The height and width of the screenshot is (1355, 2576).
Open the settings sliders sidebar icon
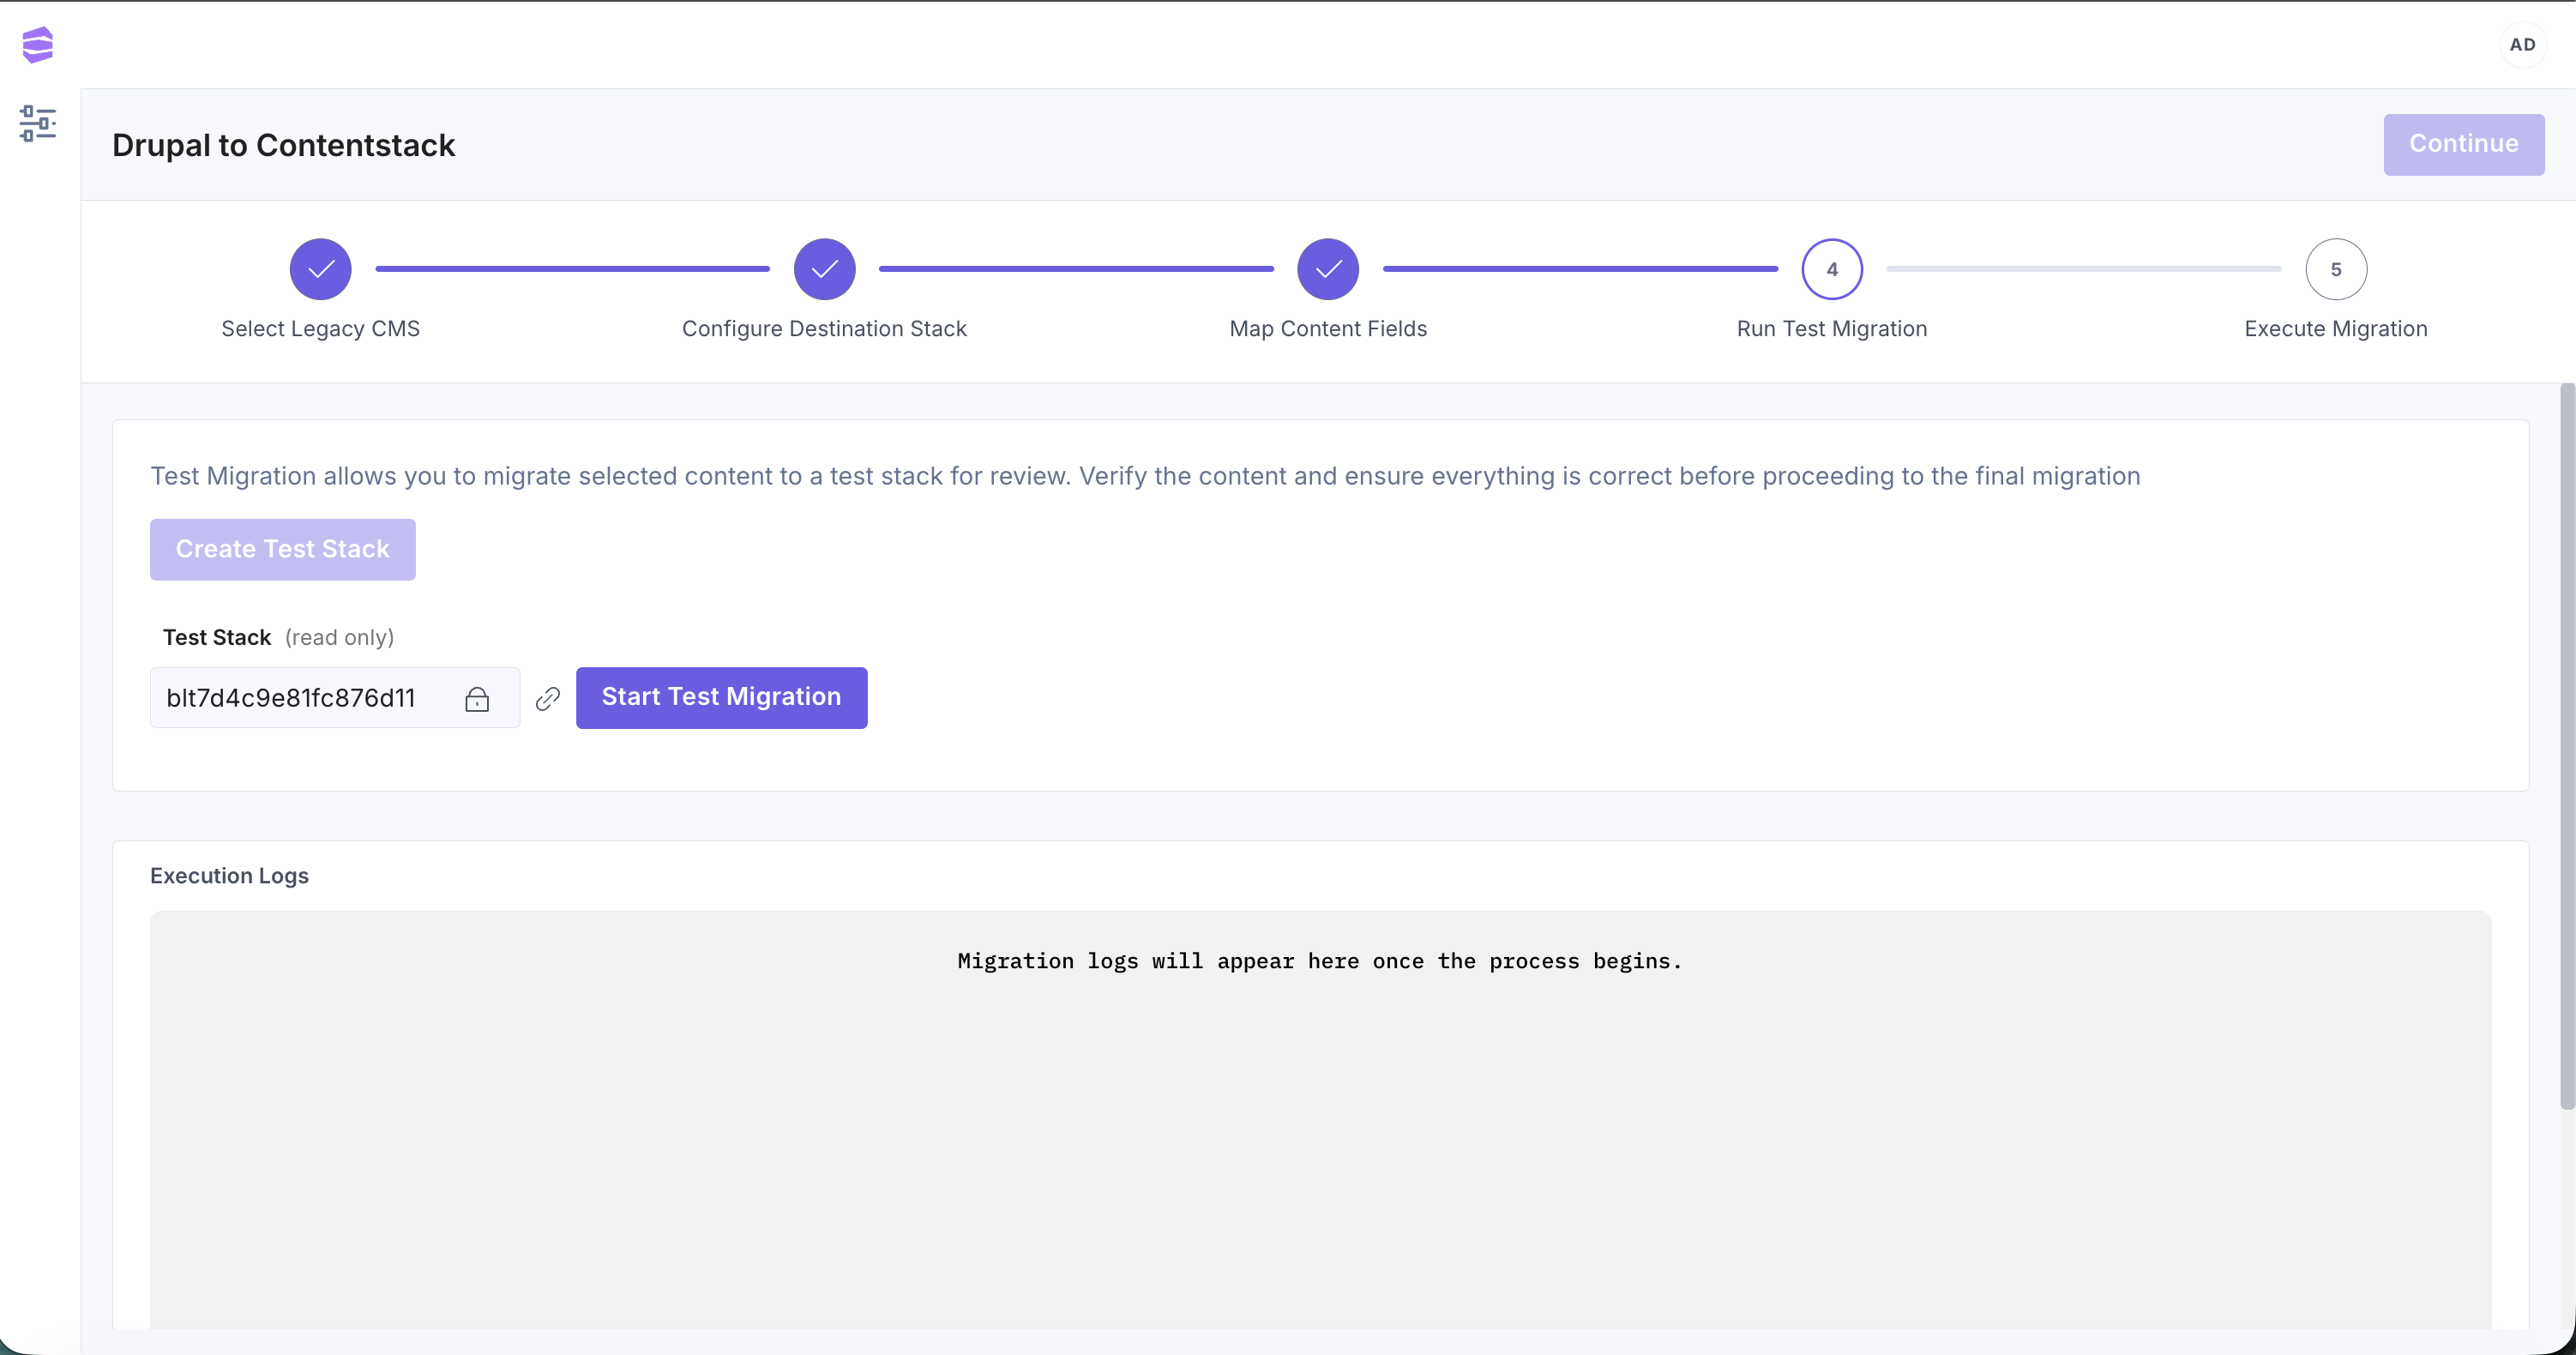[38, 123]
